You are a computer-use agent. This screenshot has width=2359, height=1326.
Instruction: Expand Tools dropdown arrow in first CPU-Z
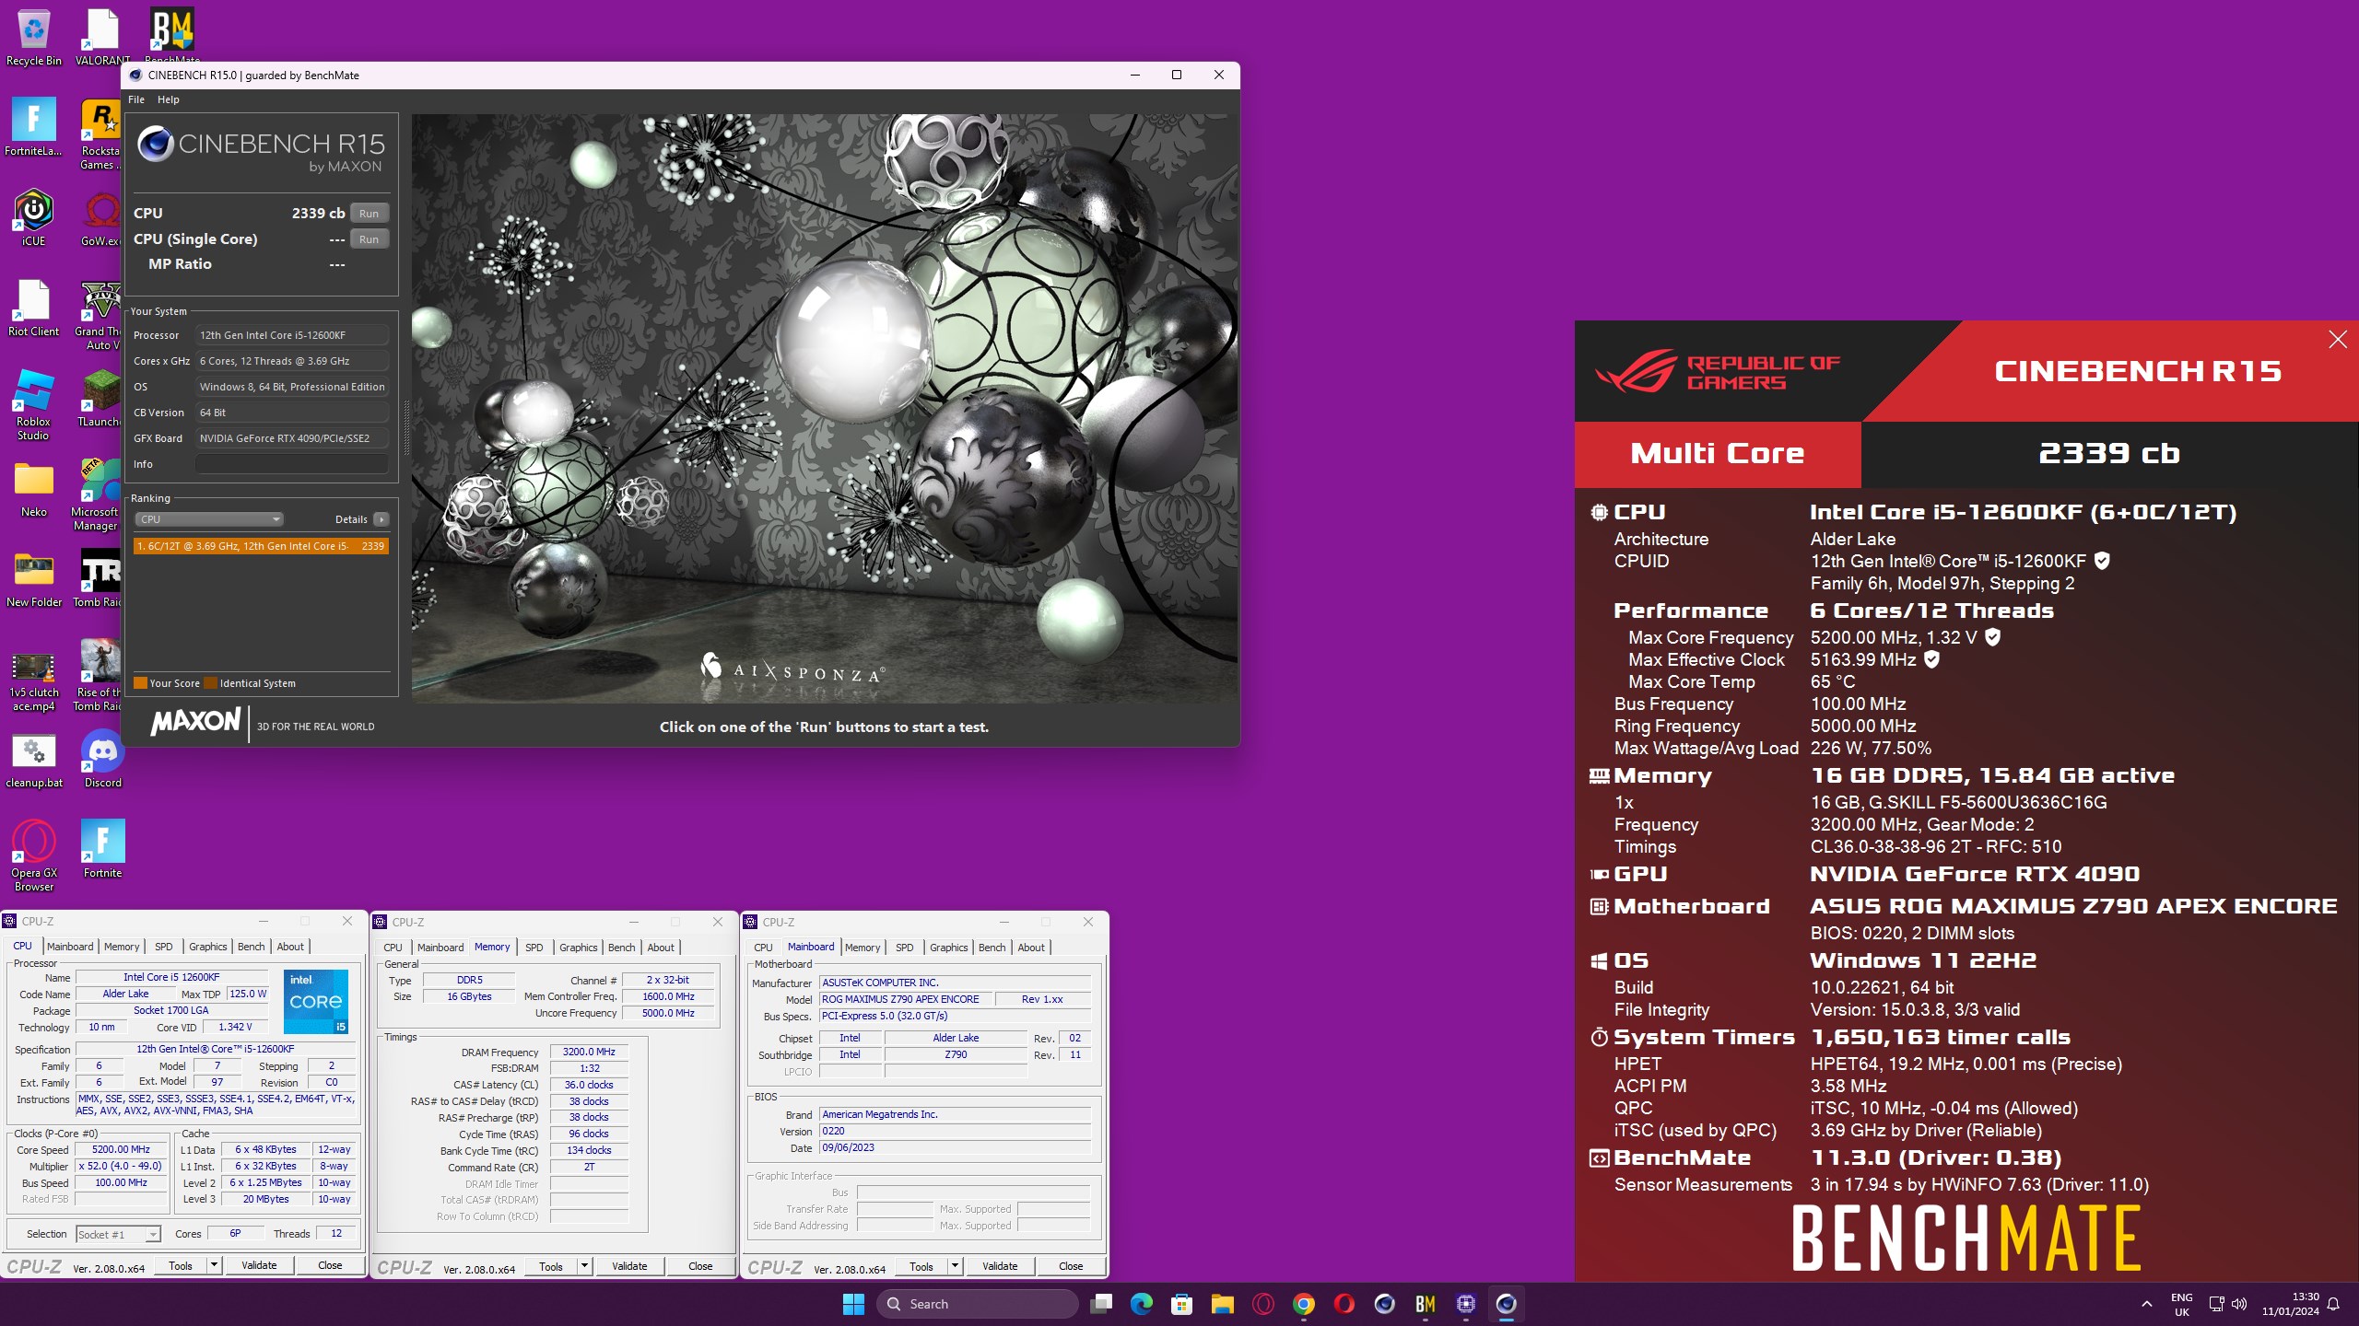point(214,1265)
